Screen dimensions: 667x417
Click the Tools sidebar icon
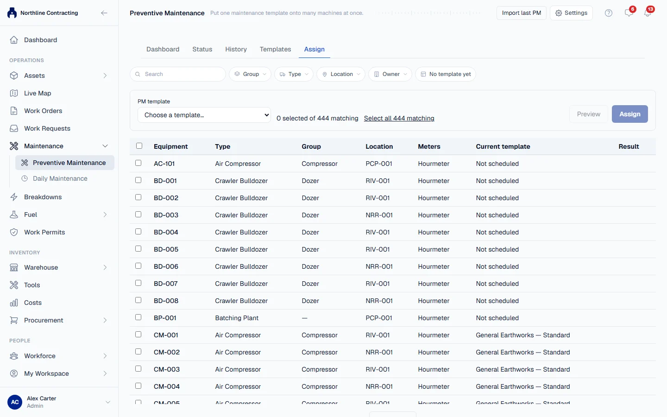coord(14,285)
